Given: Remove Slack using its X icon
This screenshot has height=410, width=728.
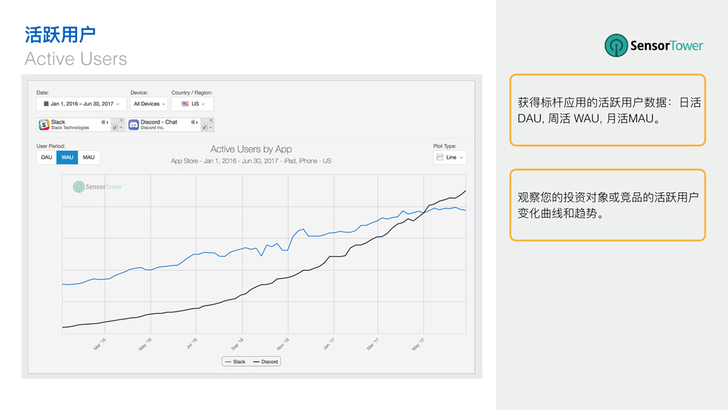Looking at the screenshot, I should click(x=122, y=120).
